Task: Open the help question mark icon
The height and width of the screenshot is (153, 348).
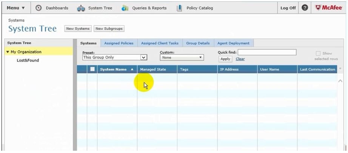Action: [305, 8]
